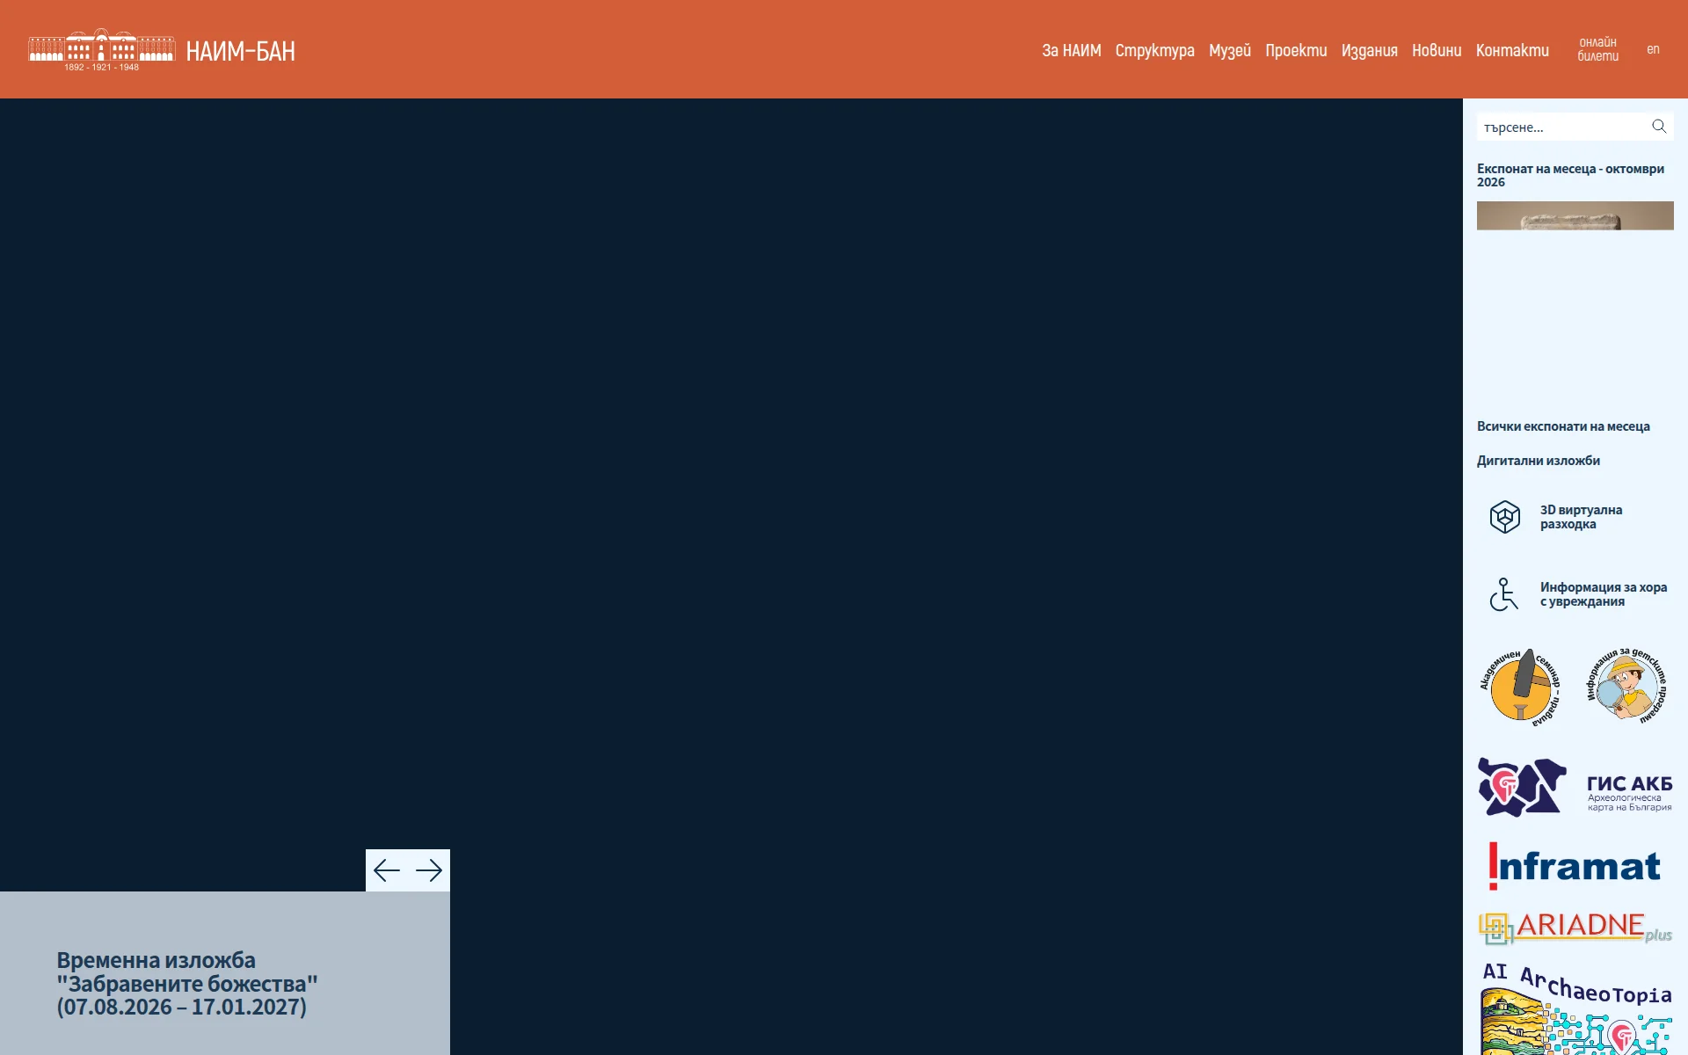Click the search magnifier icon
This screenshot has height=1055, width=1688.
(x=1659, y=127)
